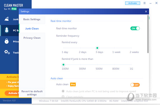Click the orange Pro badge
This screenshot has height=105, width=160.
[73, 84]
